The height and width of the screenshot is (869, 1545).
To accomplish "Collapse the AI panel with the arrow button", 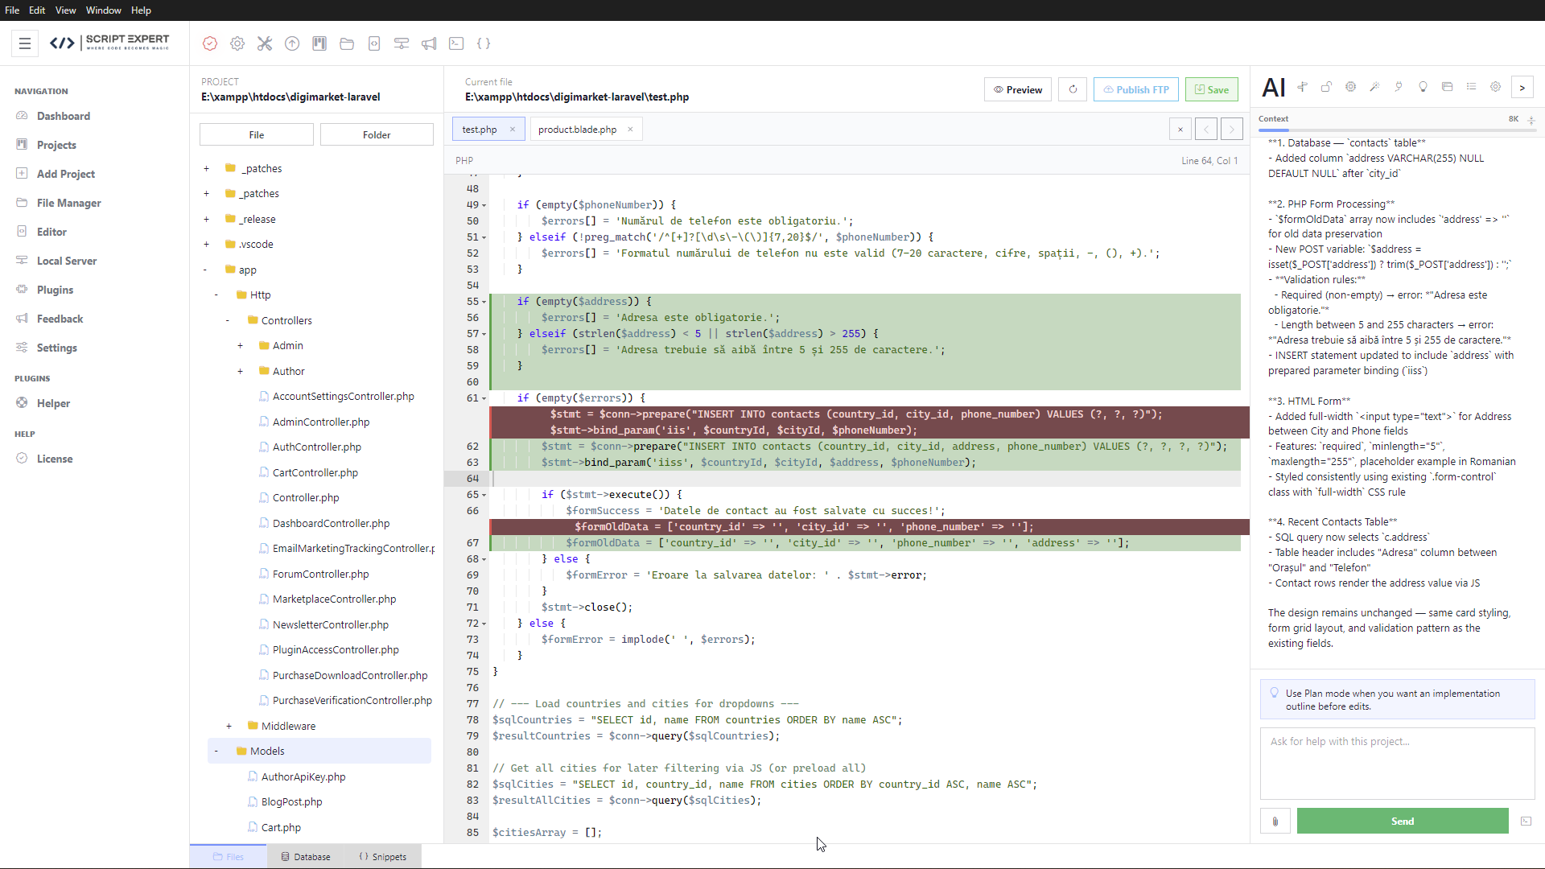I will [x=1522, y=87].
